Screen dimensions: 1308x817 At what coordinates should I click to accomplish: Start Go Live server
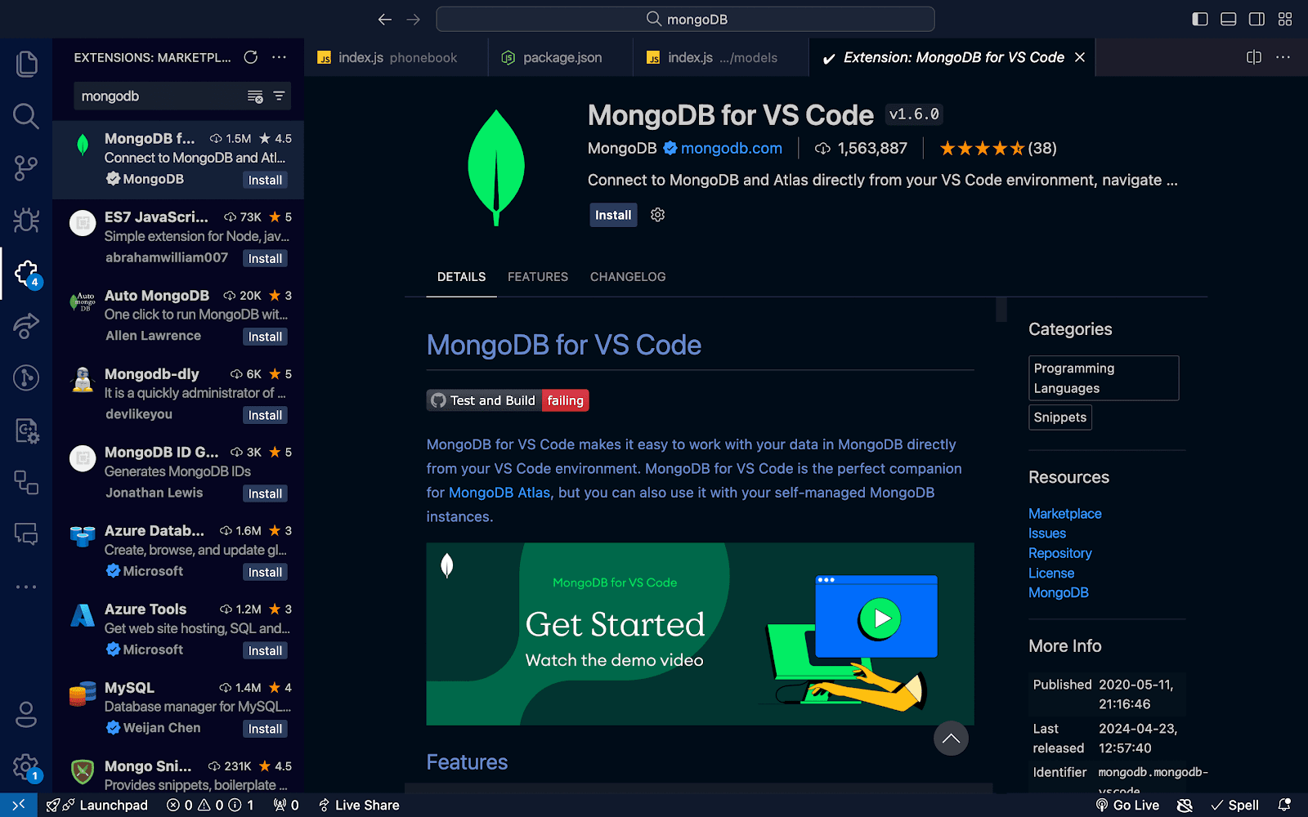(1127, 805)
